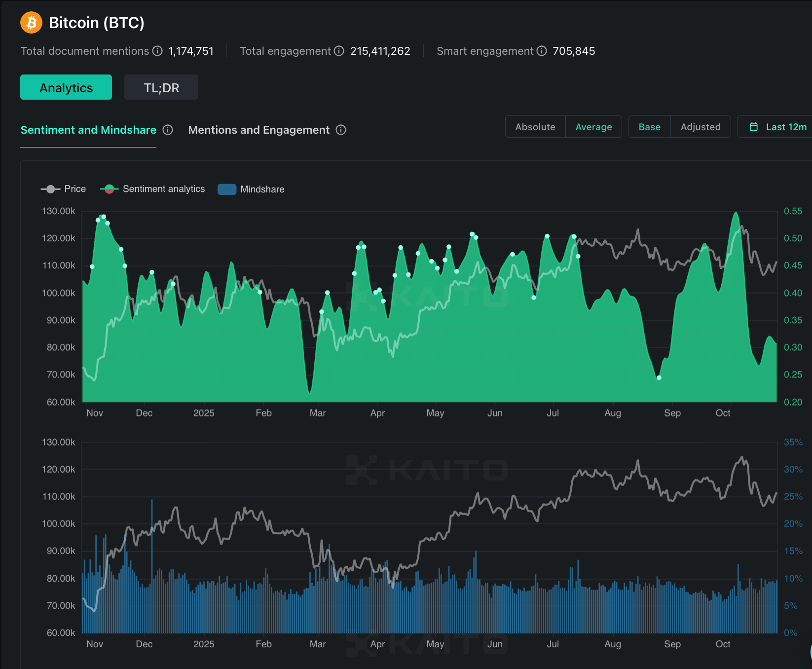
Task: Click the Bitcoin logo icon
Action: pos(31,23)
